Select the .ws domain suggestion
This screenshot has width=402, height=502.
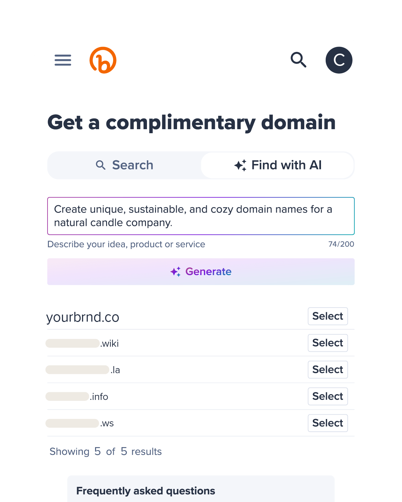coord(327,423)
